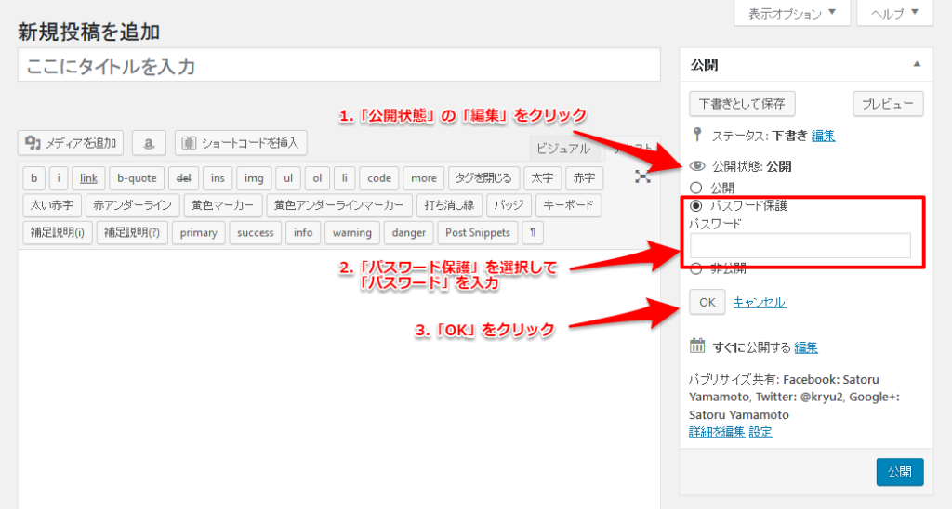Select the パスワード保護 radio option
This screenshot has width=952, height=509.
(695, 205)
